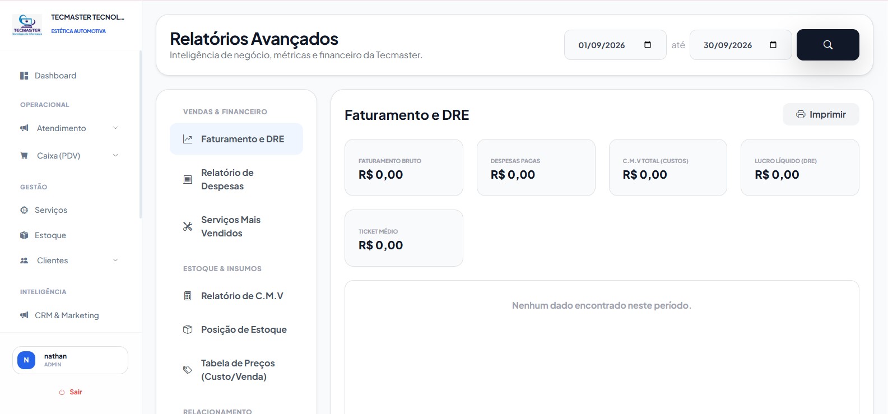
Task: Click the Lucro Líquido (DRE) card
Action: pos(800,168)
